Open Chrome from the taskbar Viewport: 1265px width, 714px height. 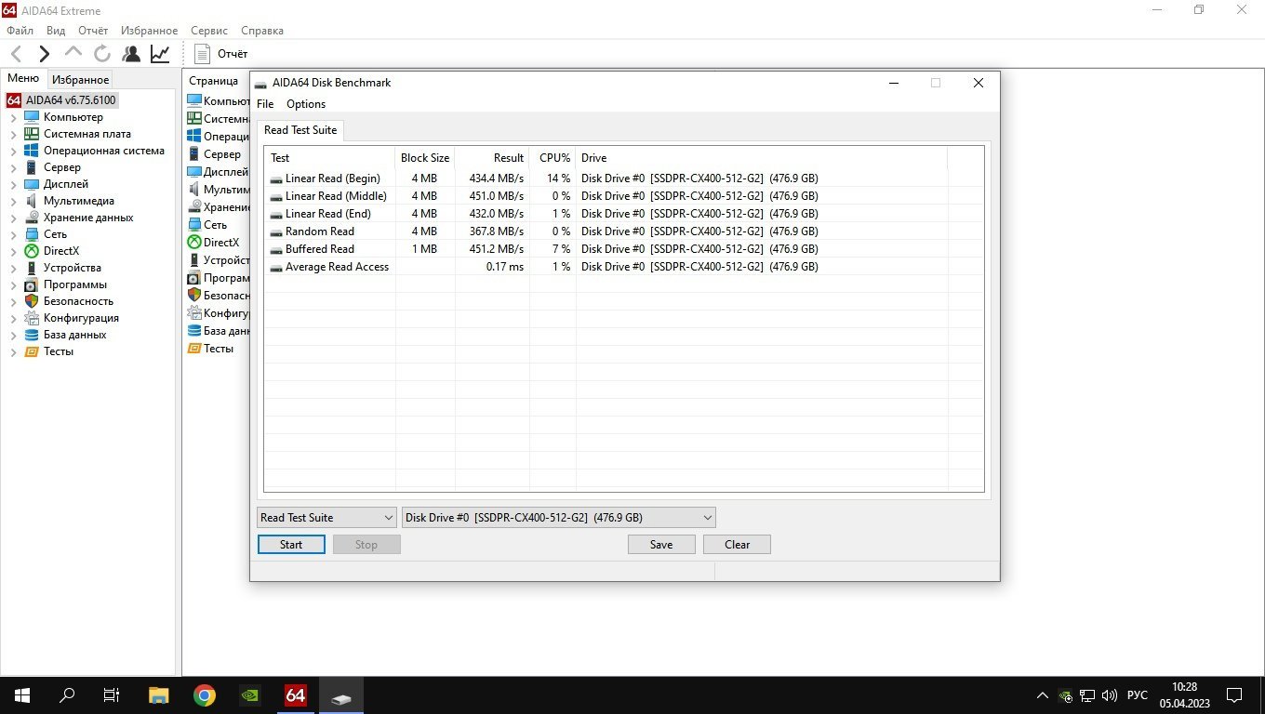(205, 694)
